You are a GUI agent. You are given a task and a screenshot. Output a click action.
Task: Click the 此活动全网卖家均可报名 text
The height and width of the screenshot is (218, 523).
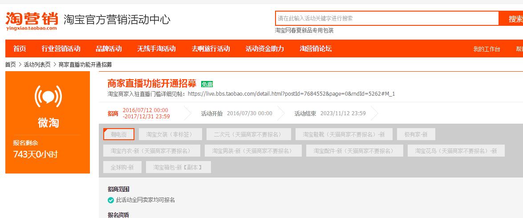(x=146, y=200)
